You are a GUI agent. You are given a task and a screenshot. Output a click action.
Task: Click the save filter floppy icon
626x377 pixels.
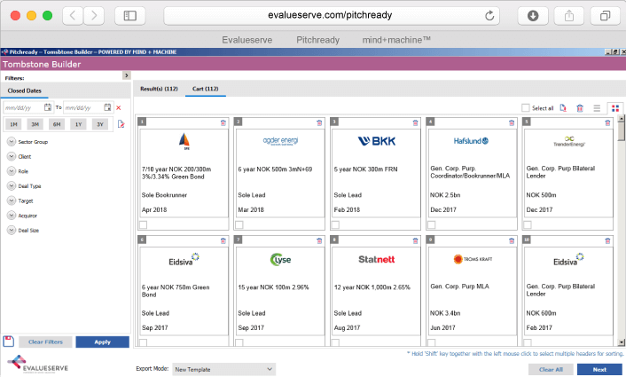click(x=8, y=342)
